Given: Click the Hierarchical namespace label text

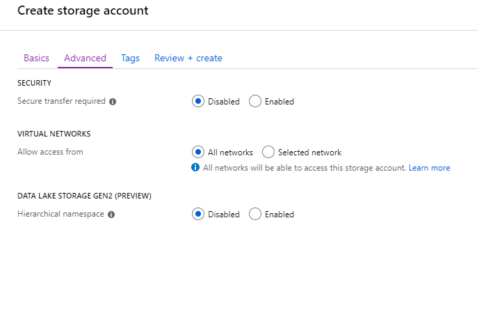Looking at the screenshot, I should coord(60,214).
